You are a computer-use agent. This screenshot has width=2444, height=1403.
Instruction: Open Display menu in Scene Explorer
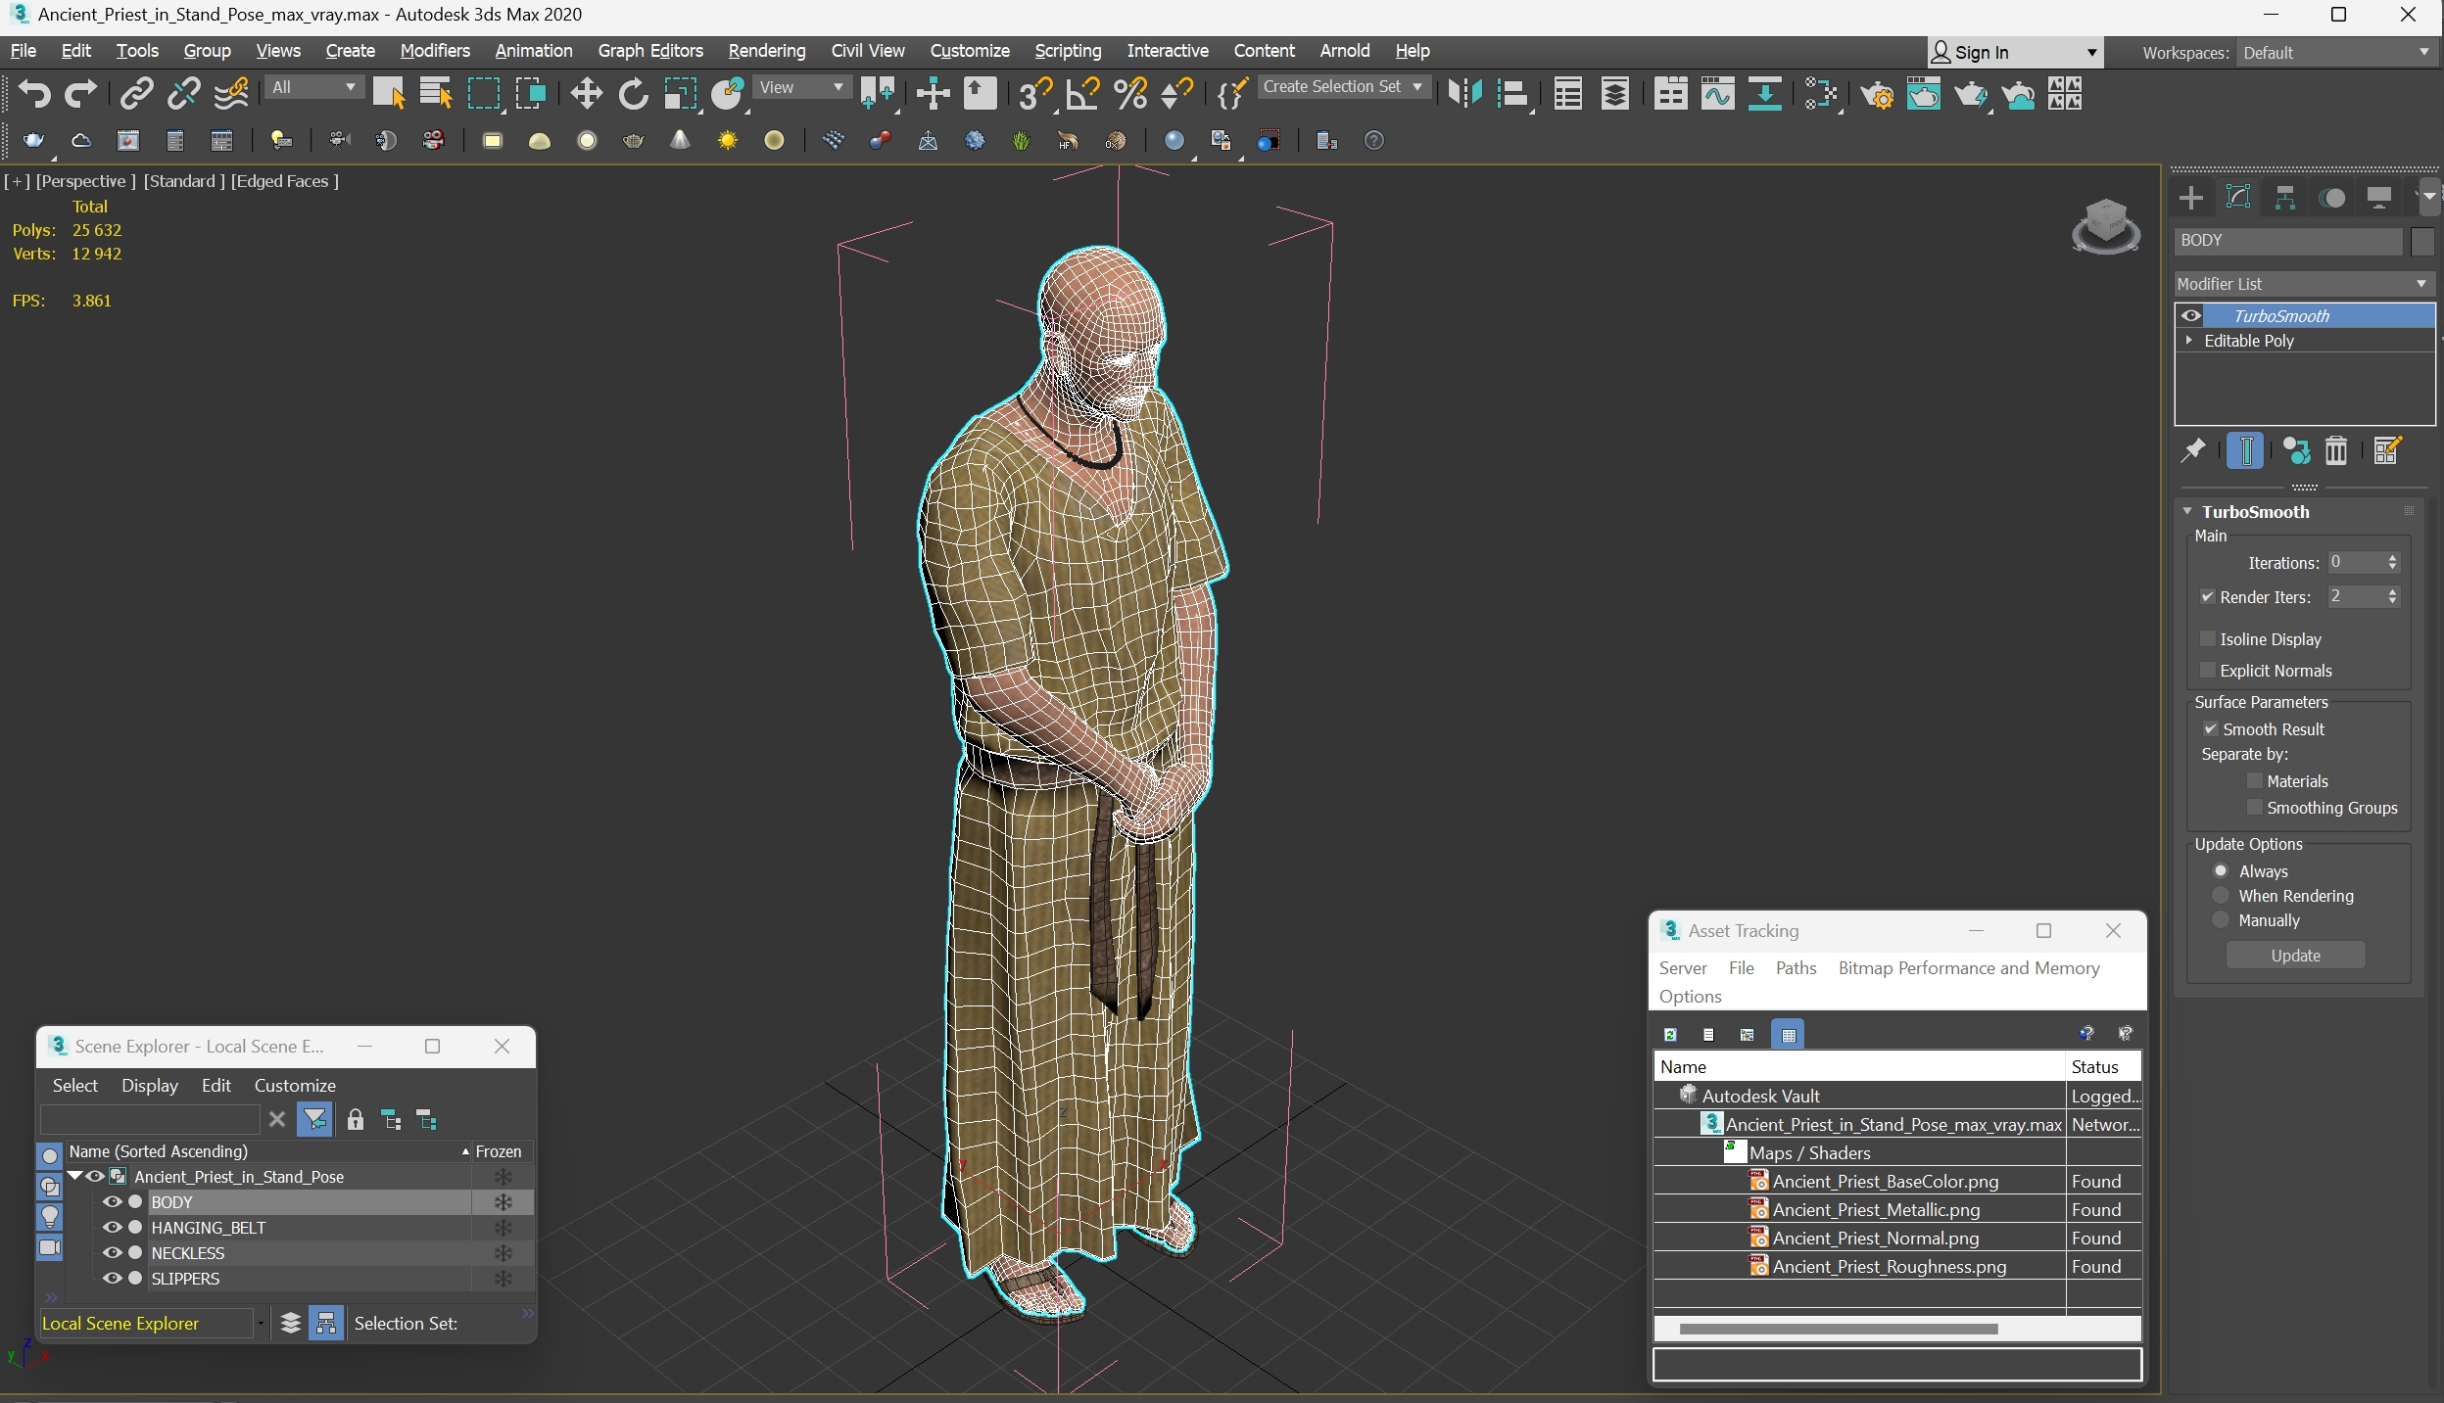pyautogui.click(x=150, y=1085)
